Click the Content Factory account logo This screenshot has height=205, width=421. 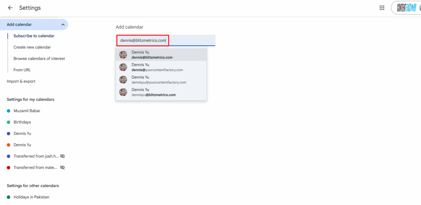click(x=407, y=8)
